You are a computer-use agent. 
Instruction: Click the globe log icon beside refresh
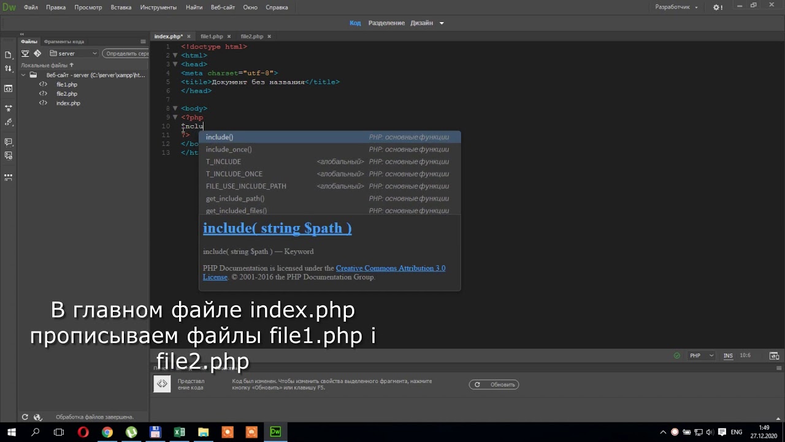[x=37, y=417]
